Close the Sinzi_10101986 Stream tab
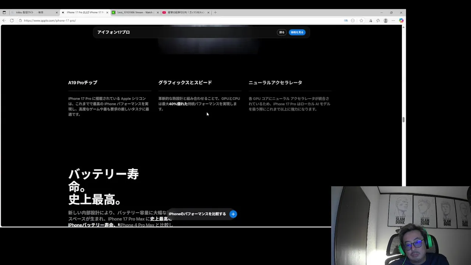The width and height of the screenshot is (471, 265). 158,13
